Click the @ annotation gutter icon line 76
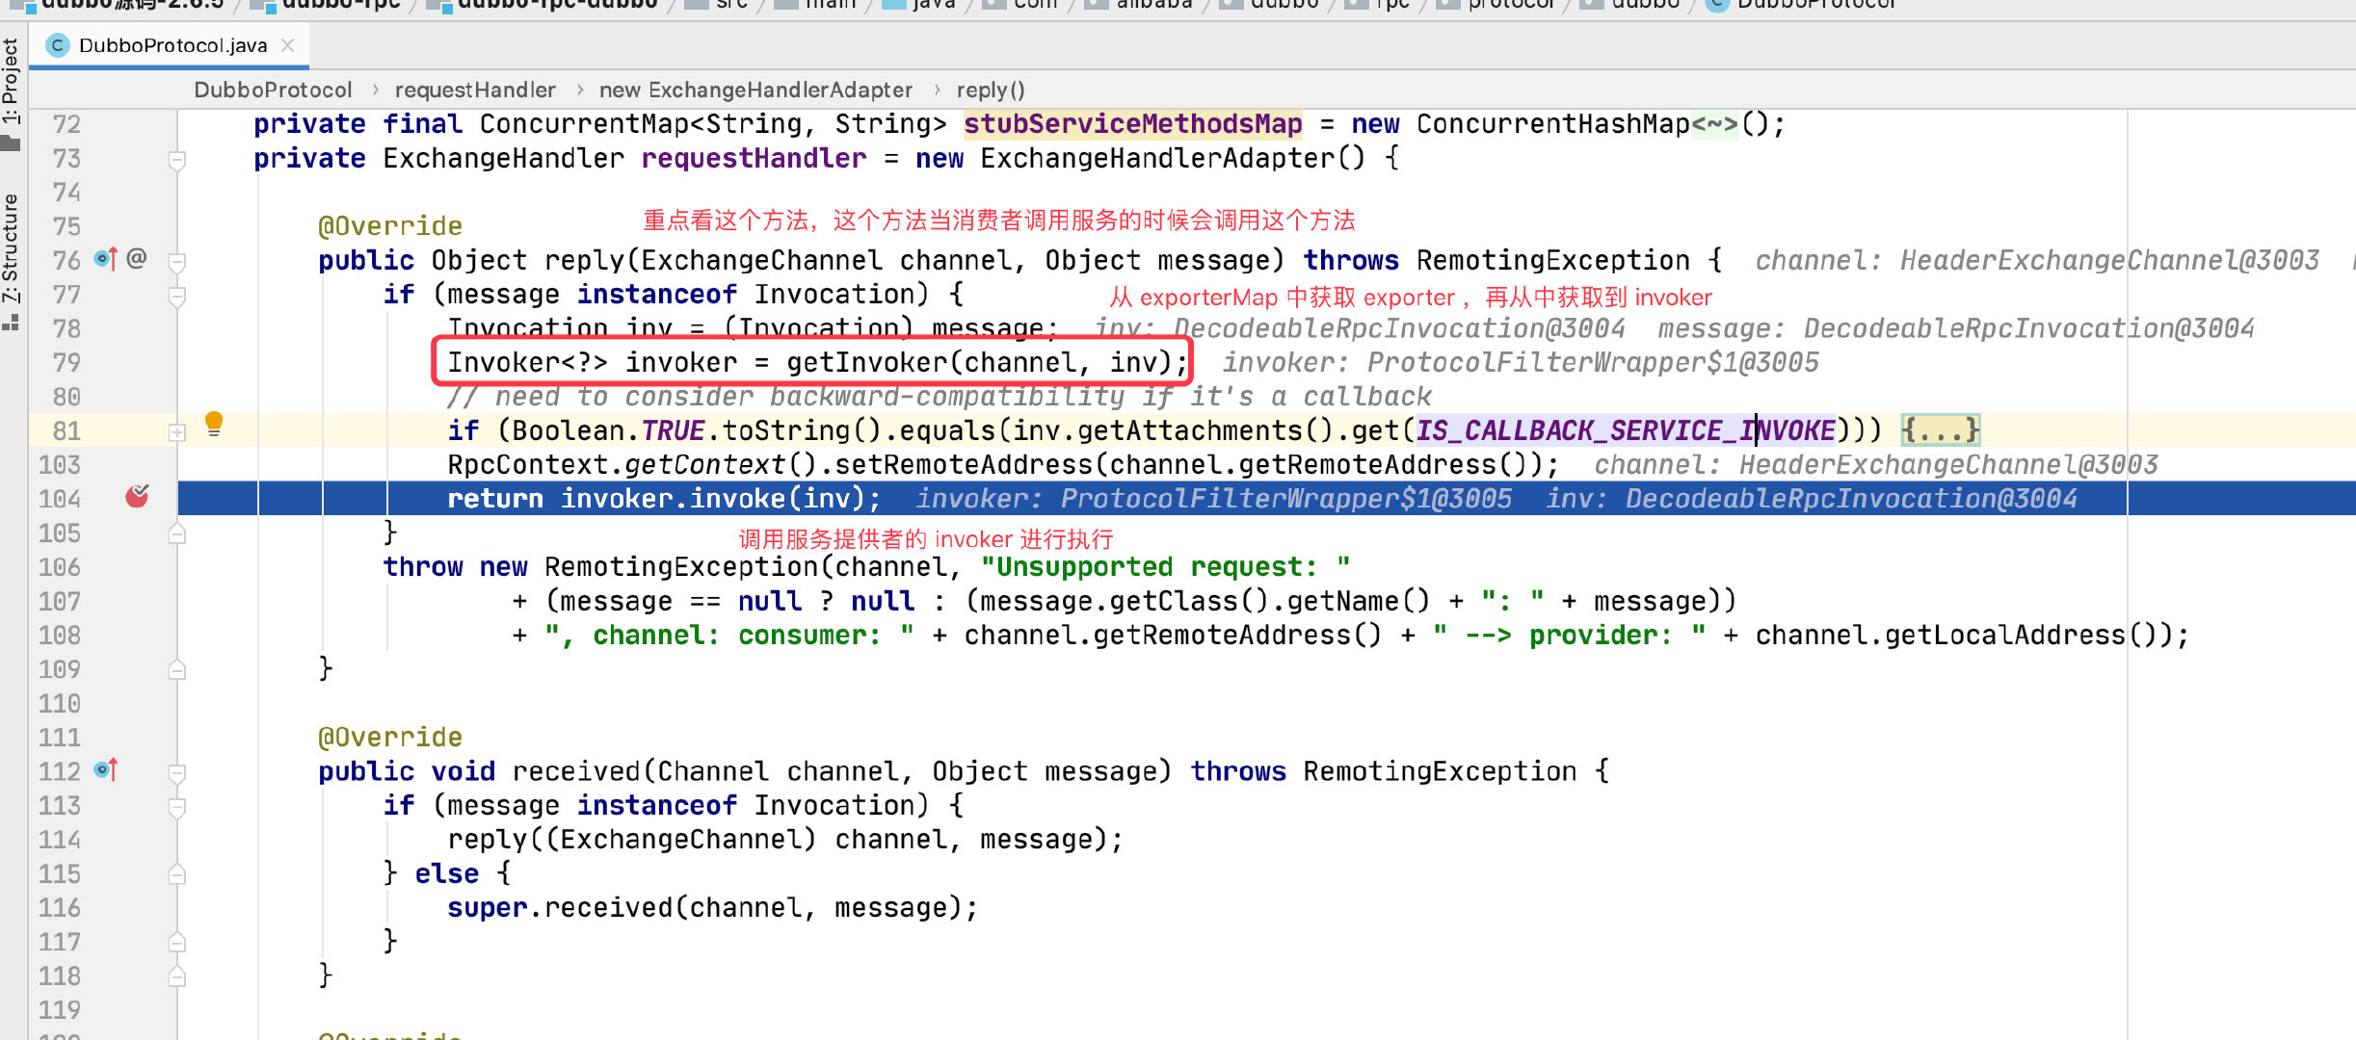The image size is (2356, 1040). [x=137, y=258]
